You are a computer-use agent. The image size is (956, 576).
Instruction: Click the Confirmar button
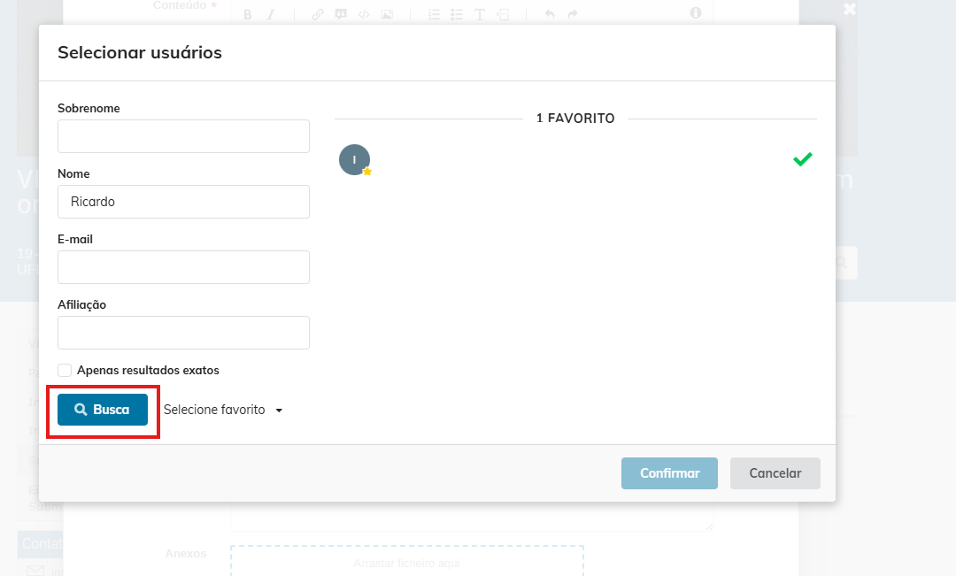point(670,473)
